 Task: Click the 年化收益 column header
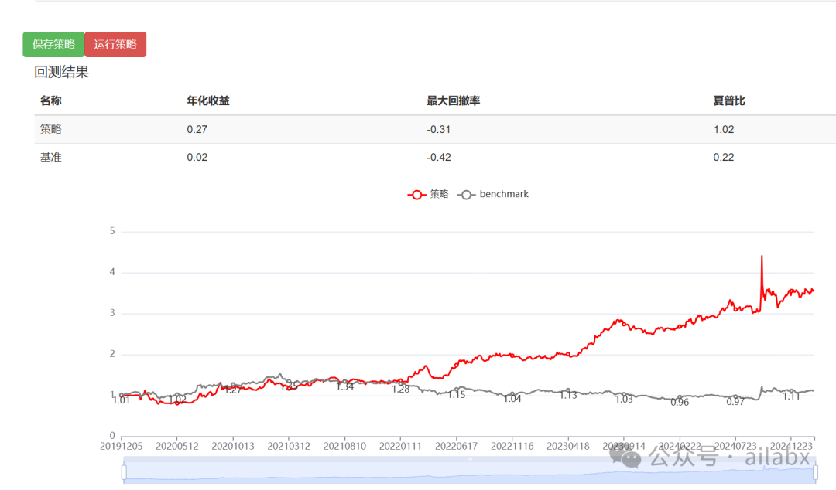207,100
